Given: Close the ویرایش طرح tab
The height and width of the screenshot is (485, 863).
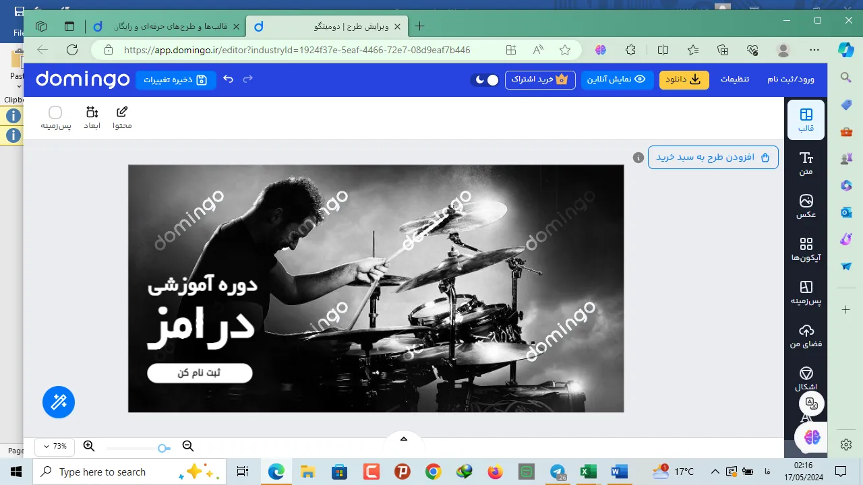Looking at the screenshot, I should 397,26.
